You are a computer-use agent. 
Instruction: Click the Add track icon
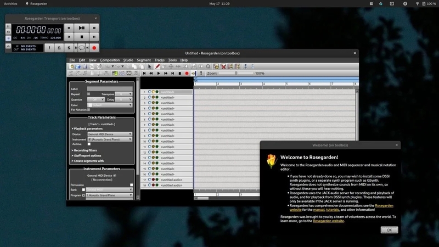[216, 66]
